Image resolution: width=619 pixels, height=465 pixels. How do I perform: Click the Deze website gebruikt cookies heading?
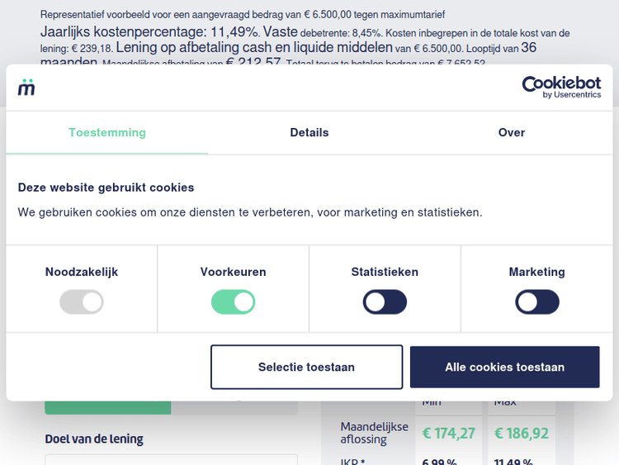pos(106,187)
